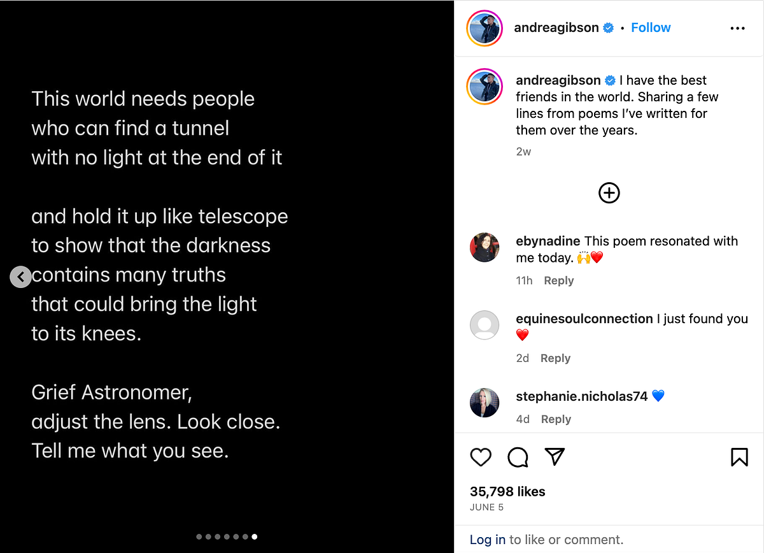The height and width of the screenshot is (553, 764).
Task: View the 35,798 likes list
Action: pos(507,491)
